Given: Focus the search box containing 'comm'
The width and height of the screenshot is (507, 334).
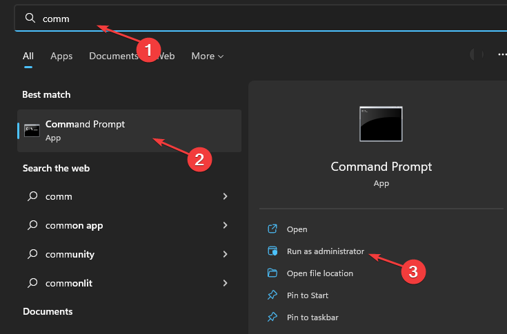Looking at the screenshot, I should coord(260,19).
